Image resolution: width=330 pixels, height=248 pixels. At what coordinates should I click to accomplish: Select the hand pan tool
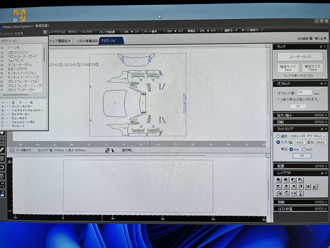pos(2,133)
